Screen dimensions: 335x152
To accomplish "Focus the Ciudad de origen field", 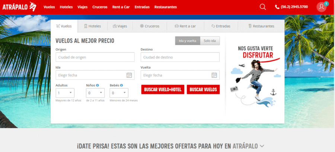I will (x=95, y=57).
